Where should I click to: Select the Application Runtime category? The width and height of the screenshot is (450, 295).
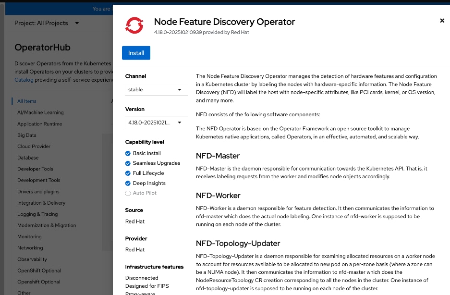pyautogui.click(x=39, y=124)
